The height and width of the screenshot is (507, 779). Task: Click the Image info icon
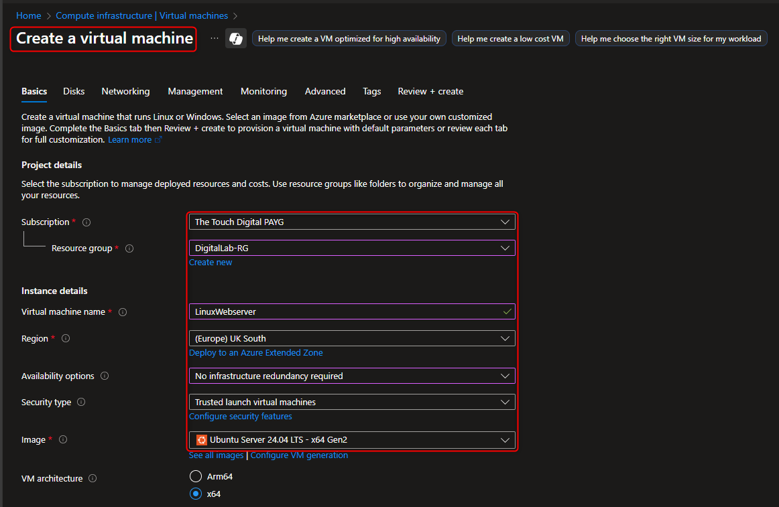pyautogui.click(x=62, y=439)
